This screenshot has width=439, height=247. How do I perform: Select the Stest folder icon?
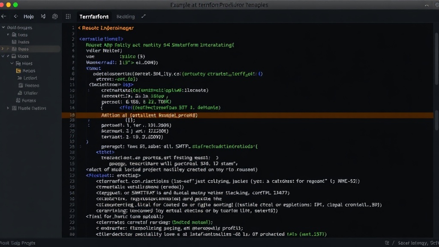pyautogui.click(x=14, y=56)
